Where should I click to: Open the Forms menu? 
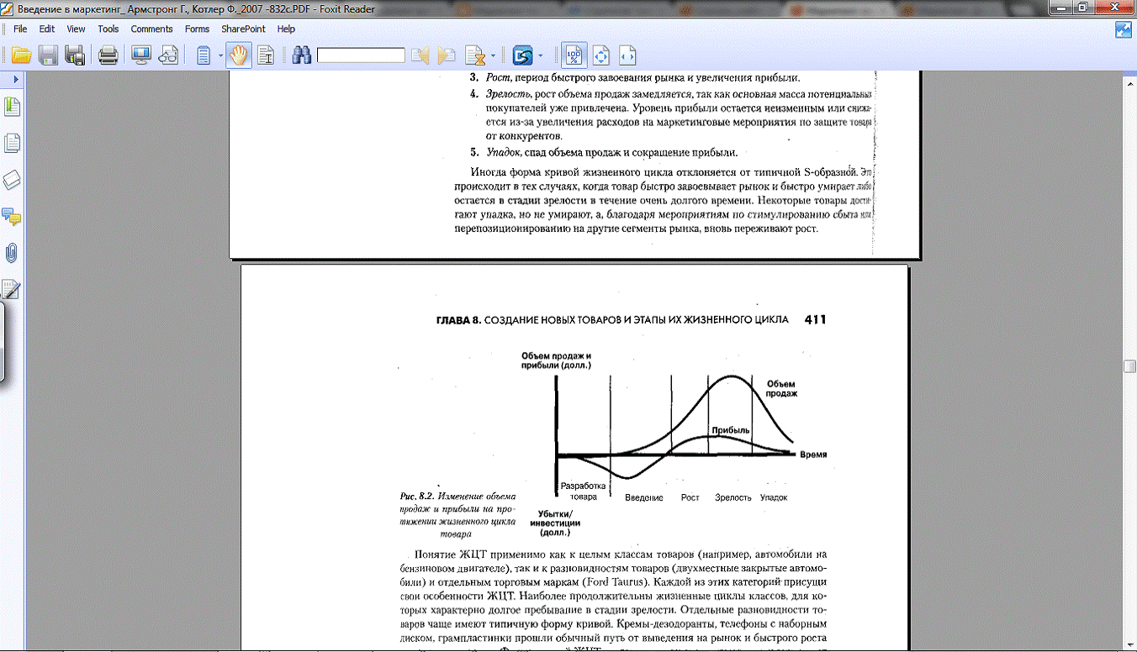198,29
